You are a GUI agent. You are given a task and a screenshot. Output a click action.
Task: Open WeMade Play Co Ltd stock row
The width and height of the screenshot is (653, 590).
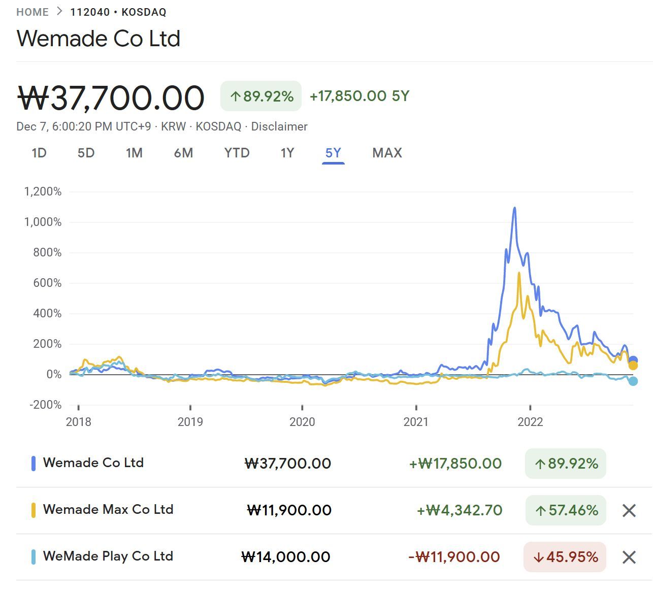(x=108, y=556)
